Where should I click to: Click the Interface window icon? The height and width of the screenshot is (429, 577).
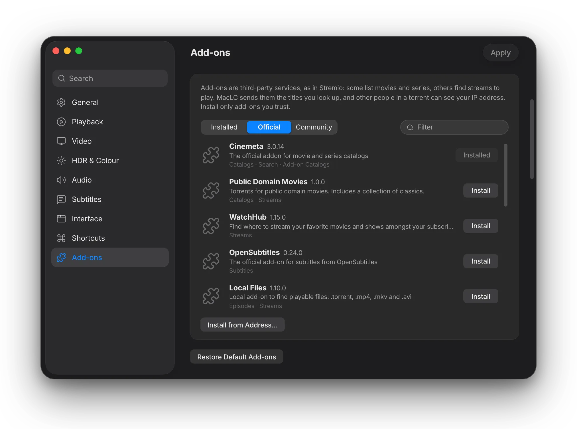point(61,219)
